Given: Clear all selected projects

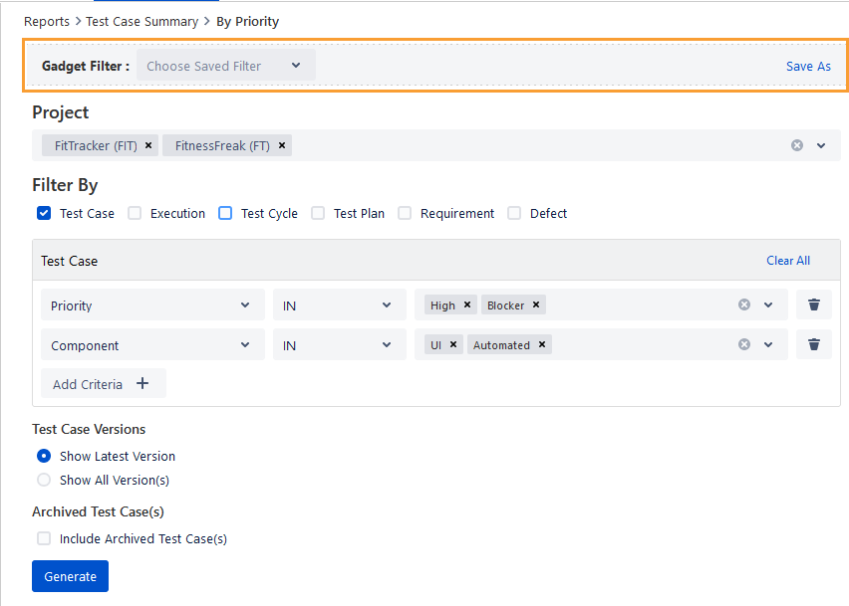Looking at the screenshot, I should point(796,145).
